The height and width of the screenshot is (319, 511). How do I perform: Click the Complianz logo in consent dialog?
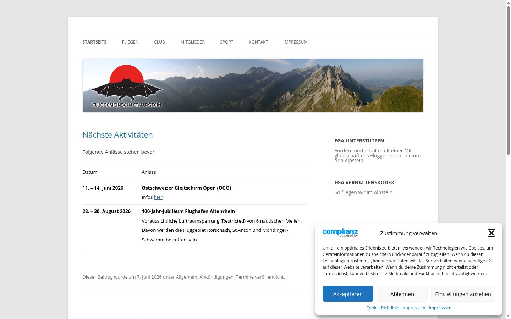pos(340,233)
